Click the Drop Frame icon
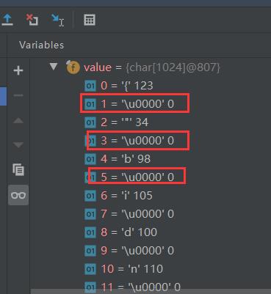The height and width of the screenshot is (294, 271). (32, 20)
